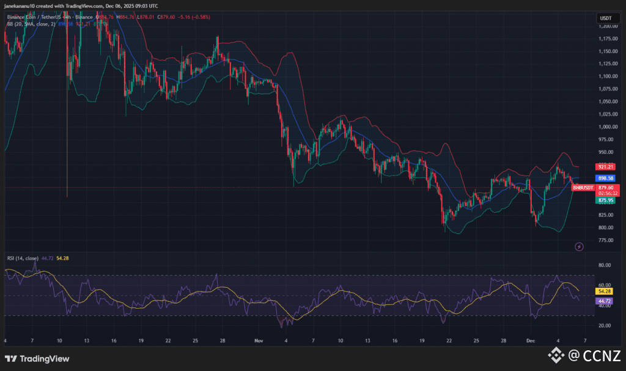
Task: Click the Nov marker on the time axis
Action: [x=258, y=340]
